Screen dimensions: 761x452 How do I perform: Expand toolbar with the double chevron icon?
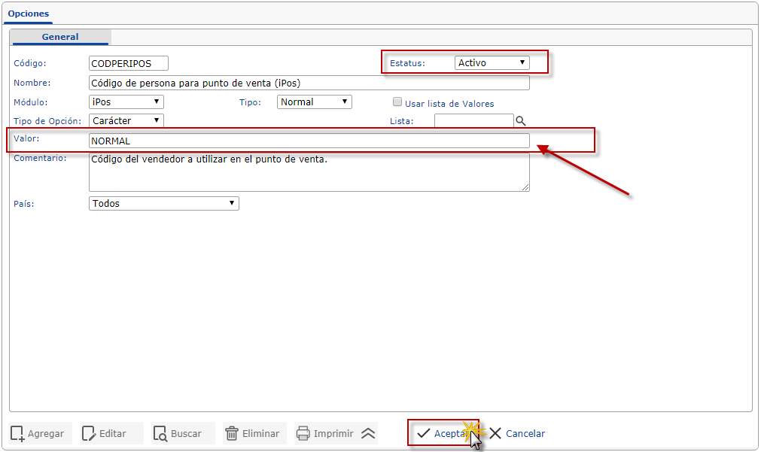pos(368,433)
